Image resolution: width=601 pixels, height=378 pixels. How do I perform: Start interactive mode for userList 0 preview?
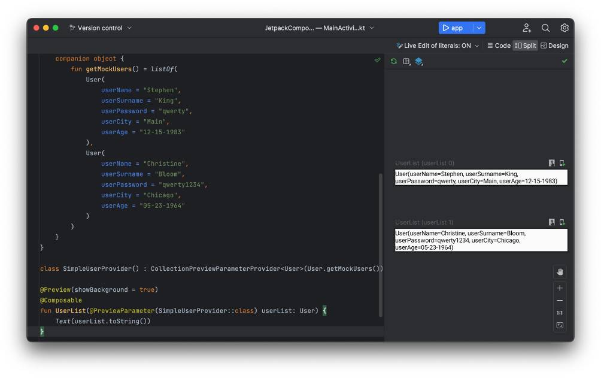tap(551, 163)
